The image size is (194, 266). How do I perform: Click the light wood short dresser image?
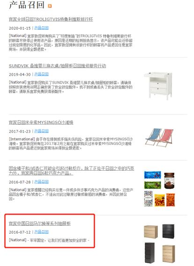(x=151, y=232)
